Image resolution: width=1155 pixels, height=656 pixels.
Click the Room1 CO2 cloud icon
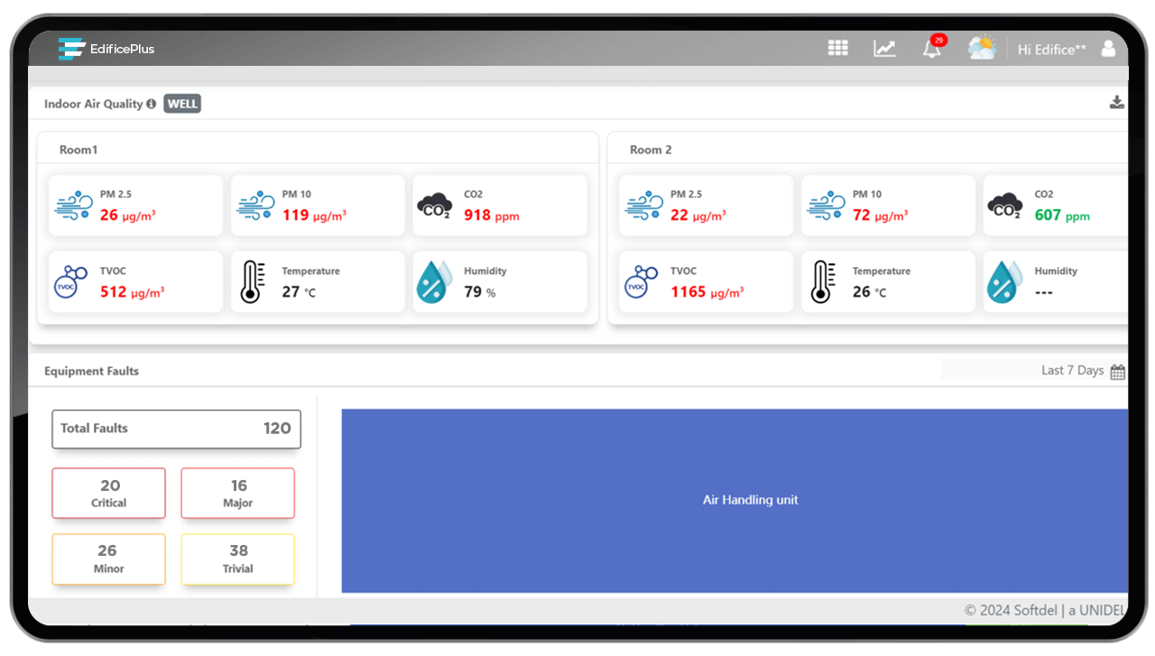(x=435, y=206)
